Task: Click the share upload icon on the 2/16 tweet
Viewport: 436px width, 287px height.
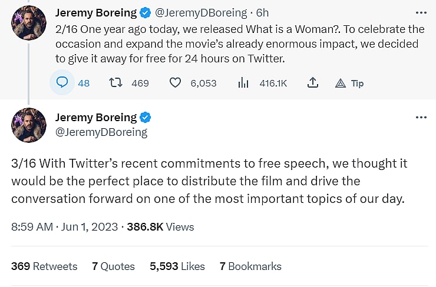Action: [313, 83]
